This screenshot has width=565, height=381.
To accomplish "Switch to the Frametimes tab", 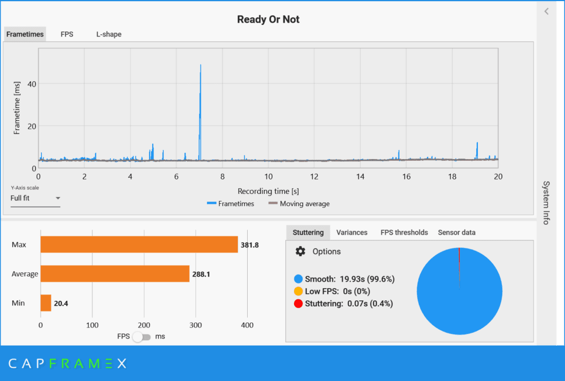I will pos(25,34).
